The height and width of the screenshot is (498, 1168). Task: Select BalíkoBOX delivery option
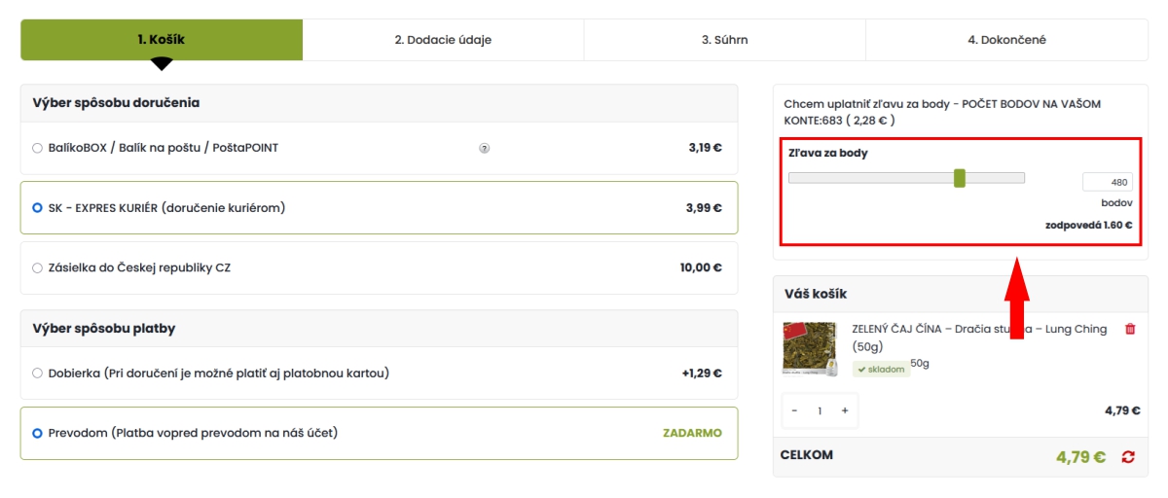[38, 149]
